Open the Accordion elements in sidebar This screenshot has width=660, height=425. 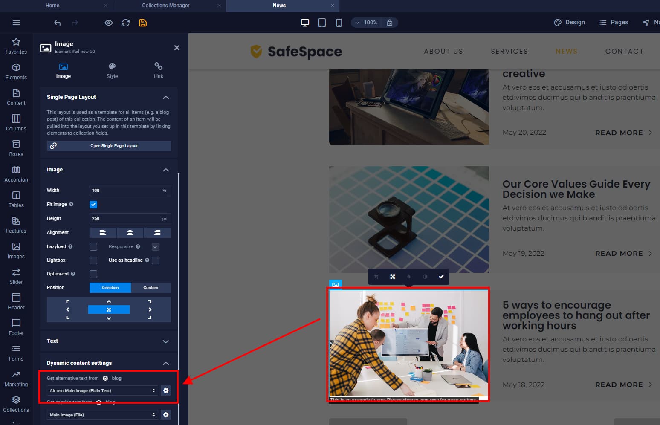point(16,174)
